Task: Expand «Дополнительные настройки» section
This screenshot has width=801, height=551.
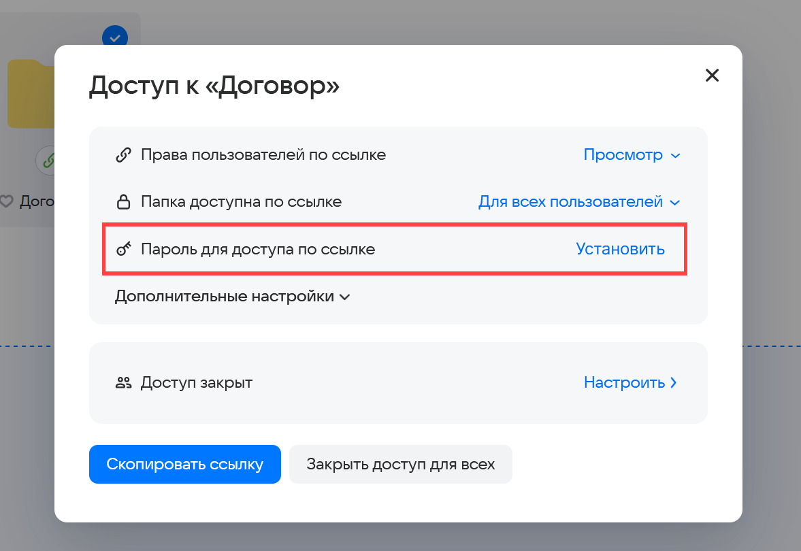Action: pos(232,297)
